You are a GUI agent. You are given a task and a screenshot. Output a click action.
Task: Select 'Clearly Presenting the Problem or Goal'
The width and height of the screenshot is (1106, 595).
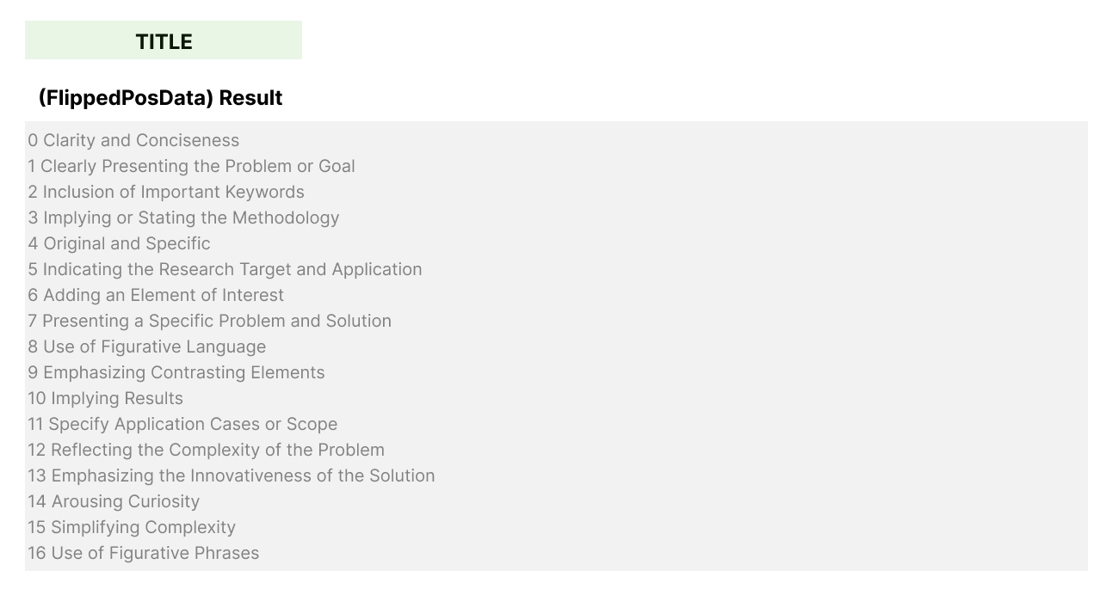click(191, 166)
